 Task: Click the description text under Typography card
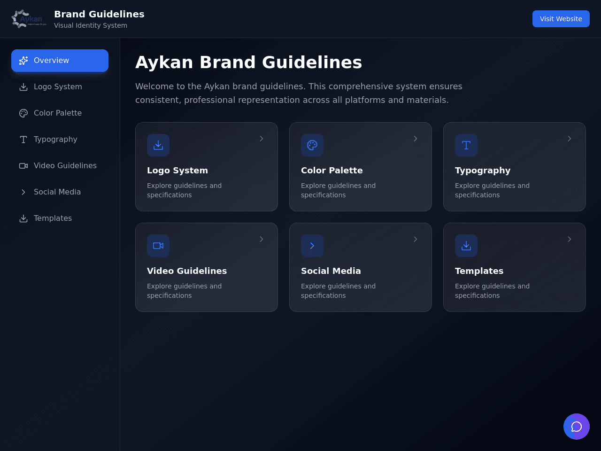(492, 190)
